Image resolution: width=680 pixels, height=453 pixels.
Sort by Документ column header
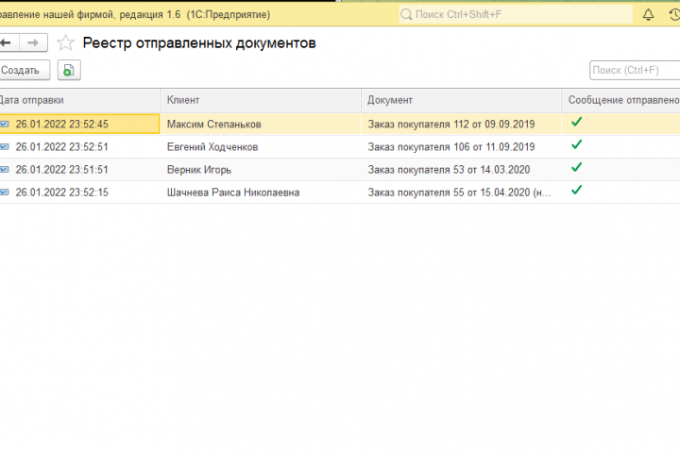click(462, 101)
